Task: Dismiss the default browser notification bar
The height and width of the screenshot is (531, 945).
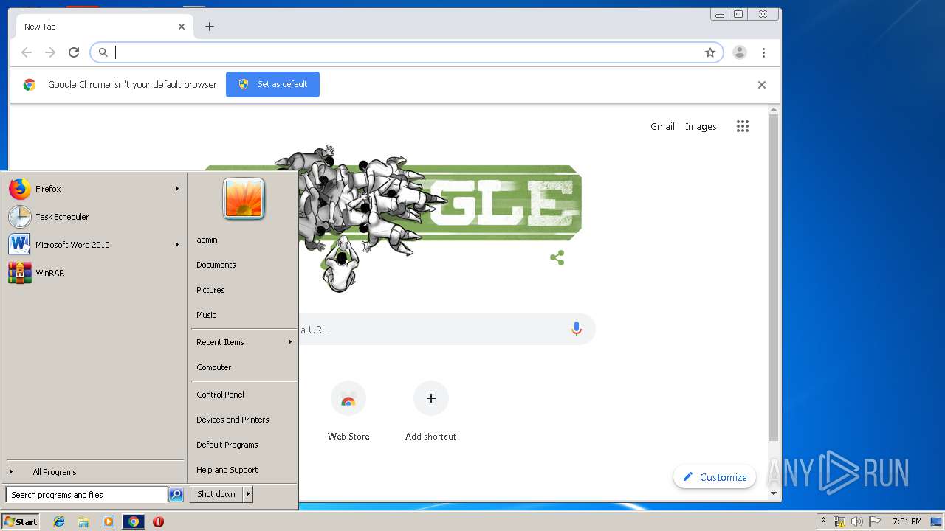Action: (x=762, y=85)
